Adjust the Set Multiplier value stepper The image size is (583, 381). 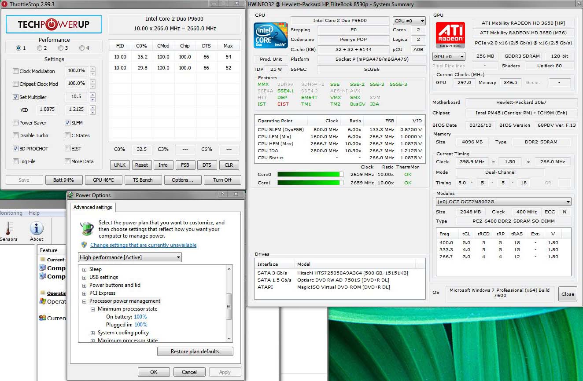click(92, 97)
